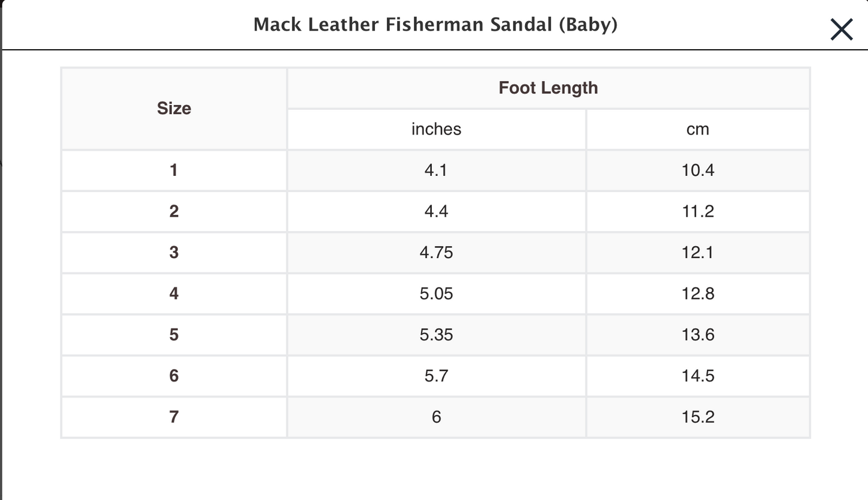Click the size 1 row label

174,170
